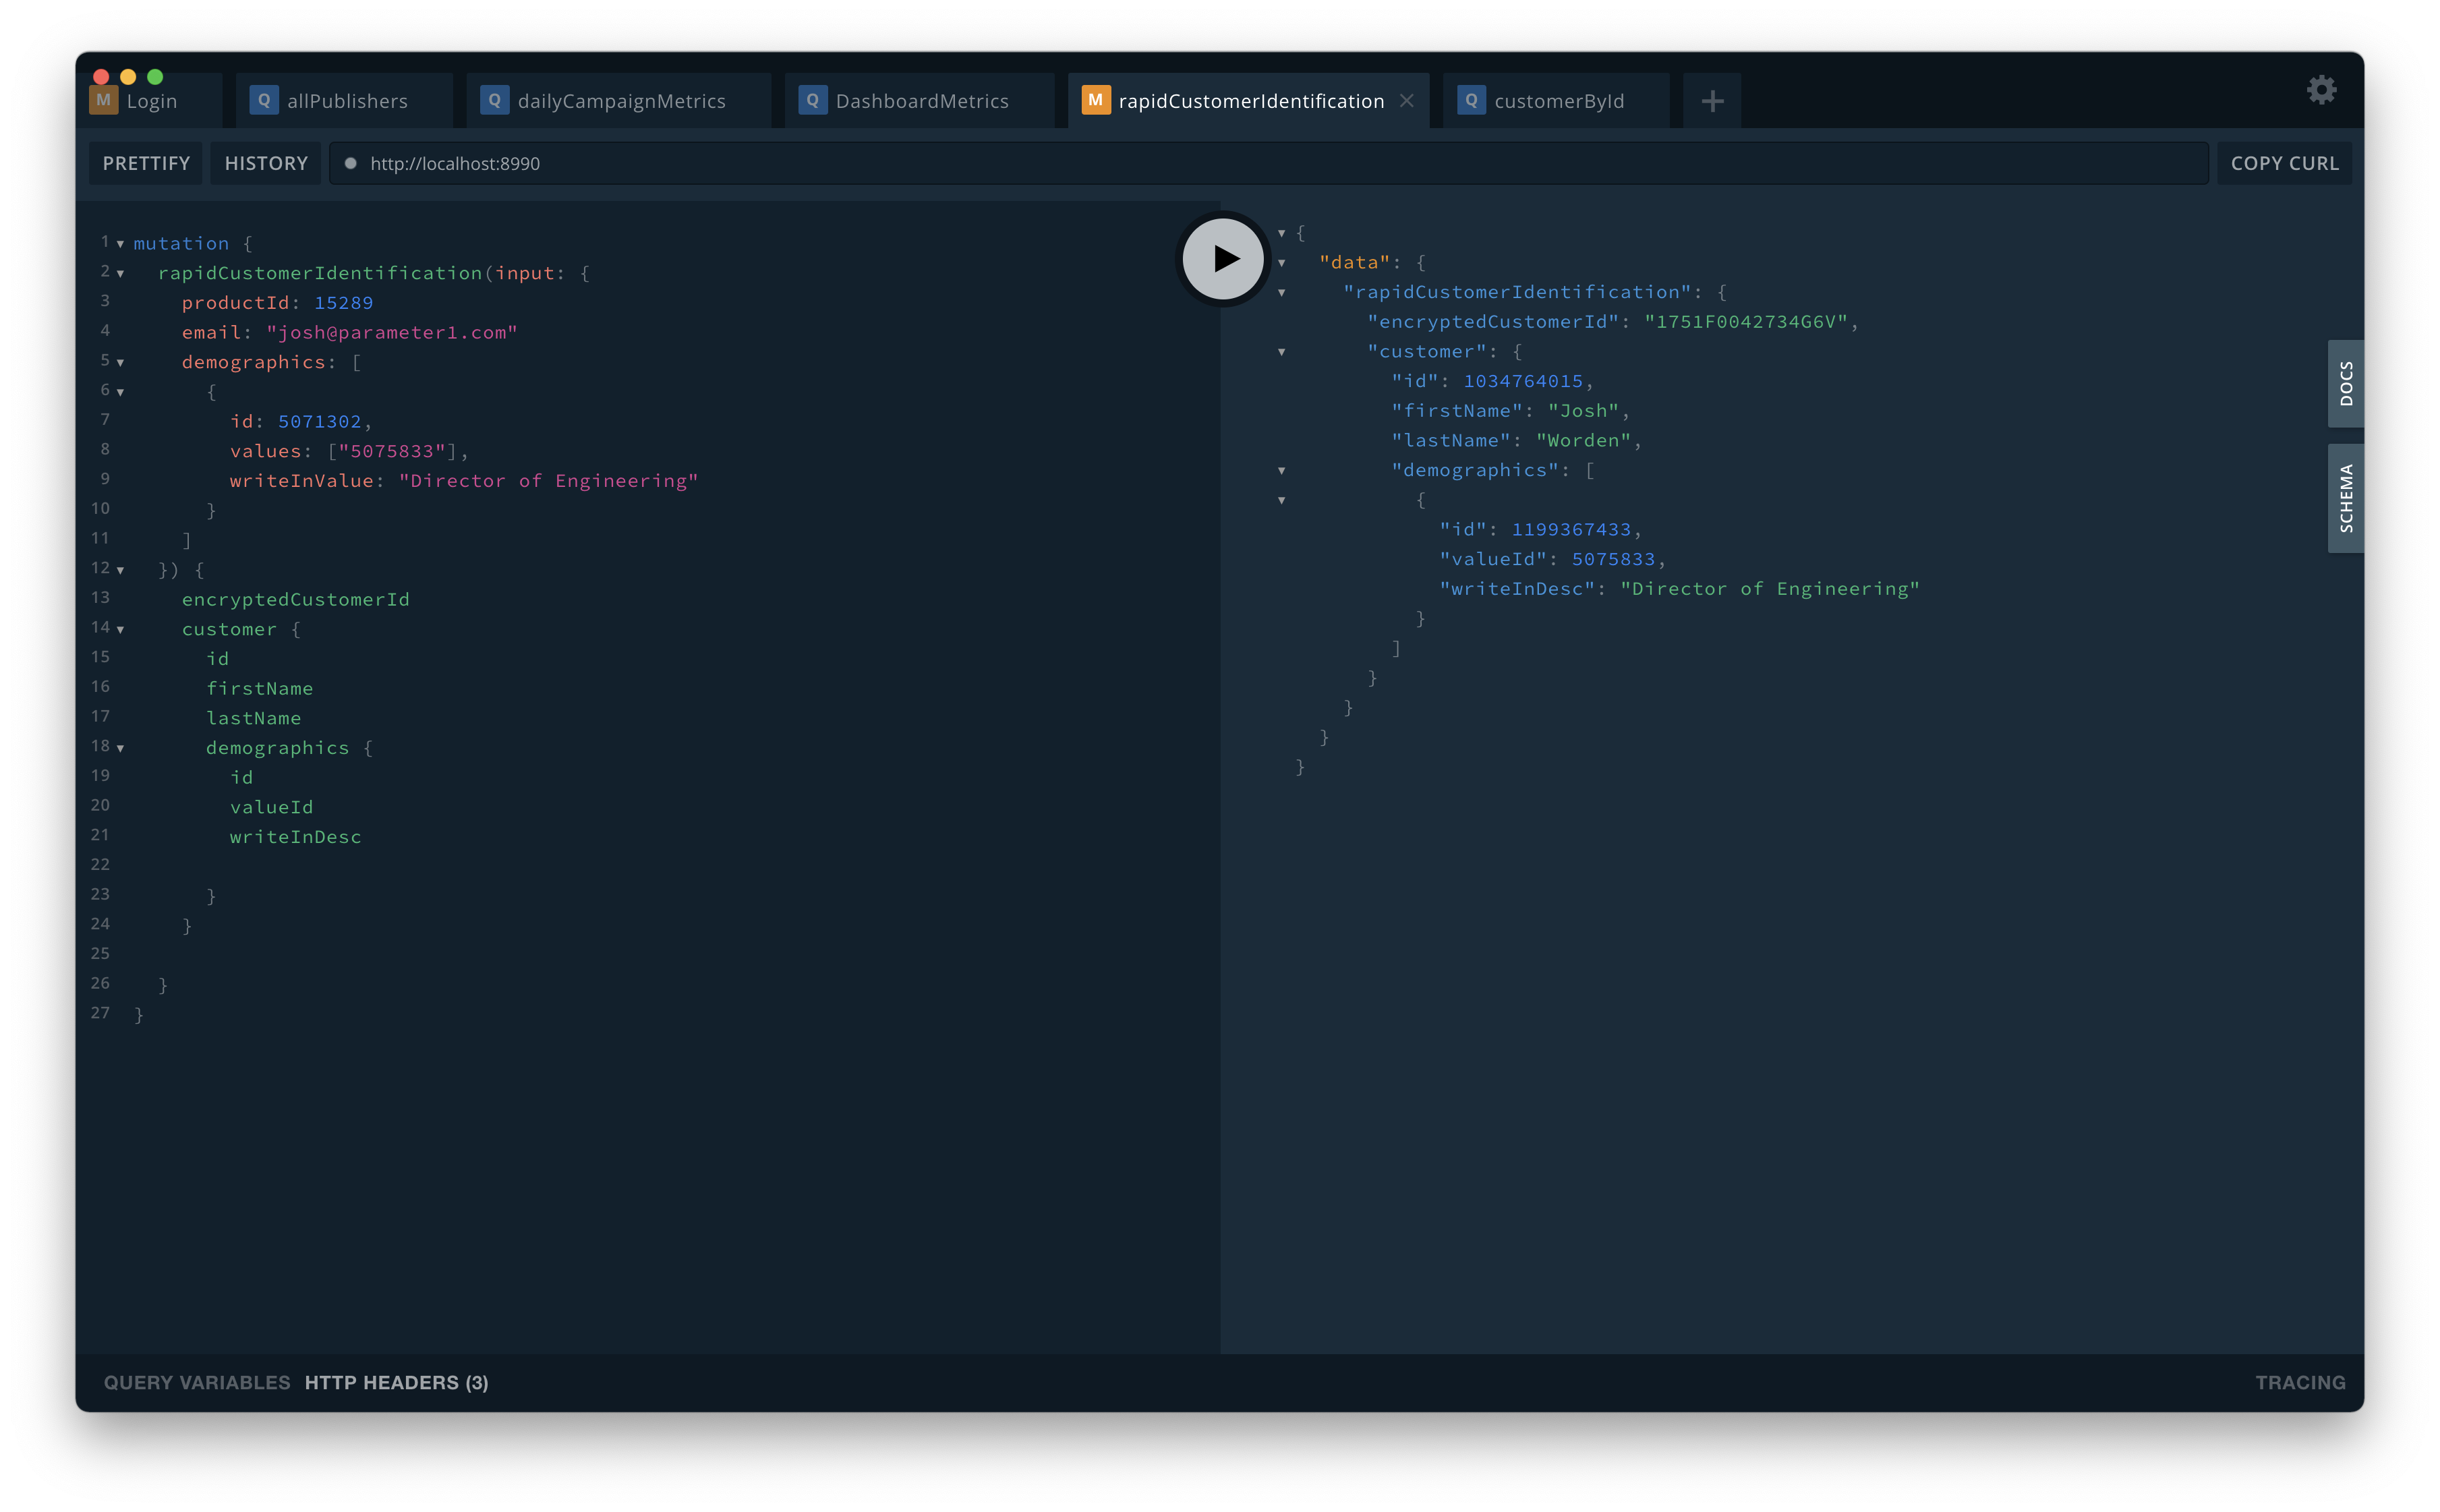Click the endpoint status dot icon
The width and height of the screenshot is (2440, 1512).
point(350,164)
